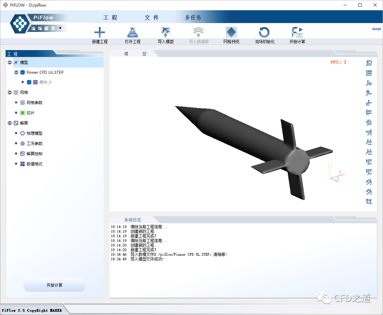Open a project with the 打开工程 icon
This screenshot has height=315, width=383.
(133, 33)
